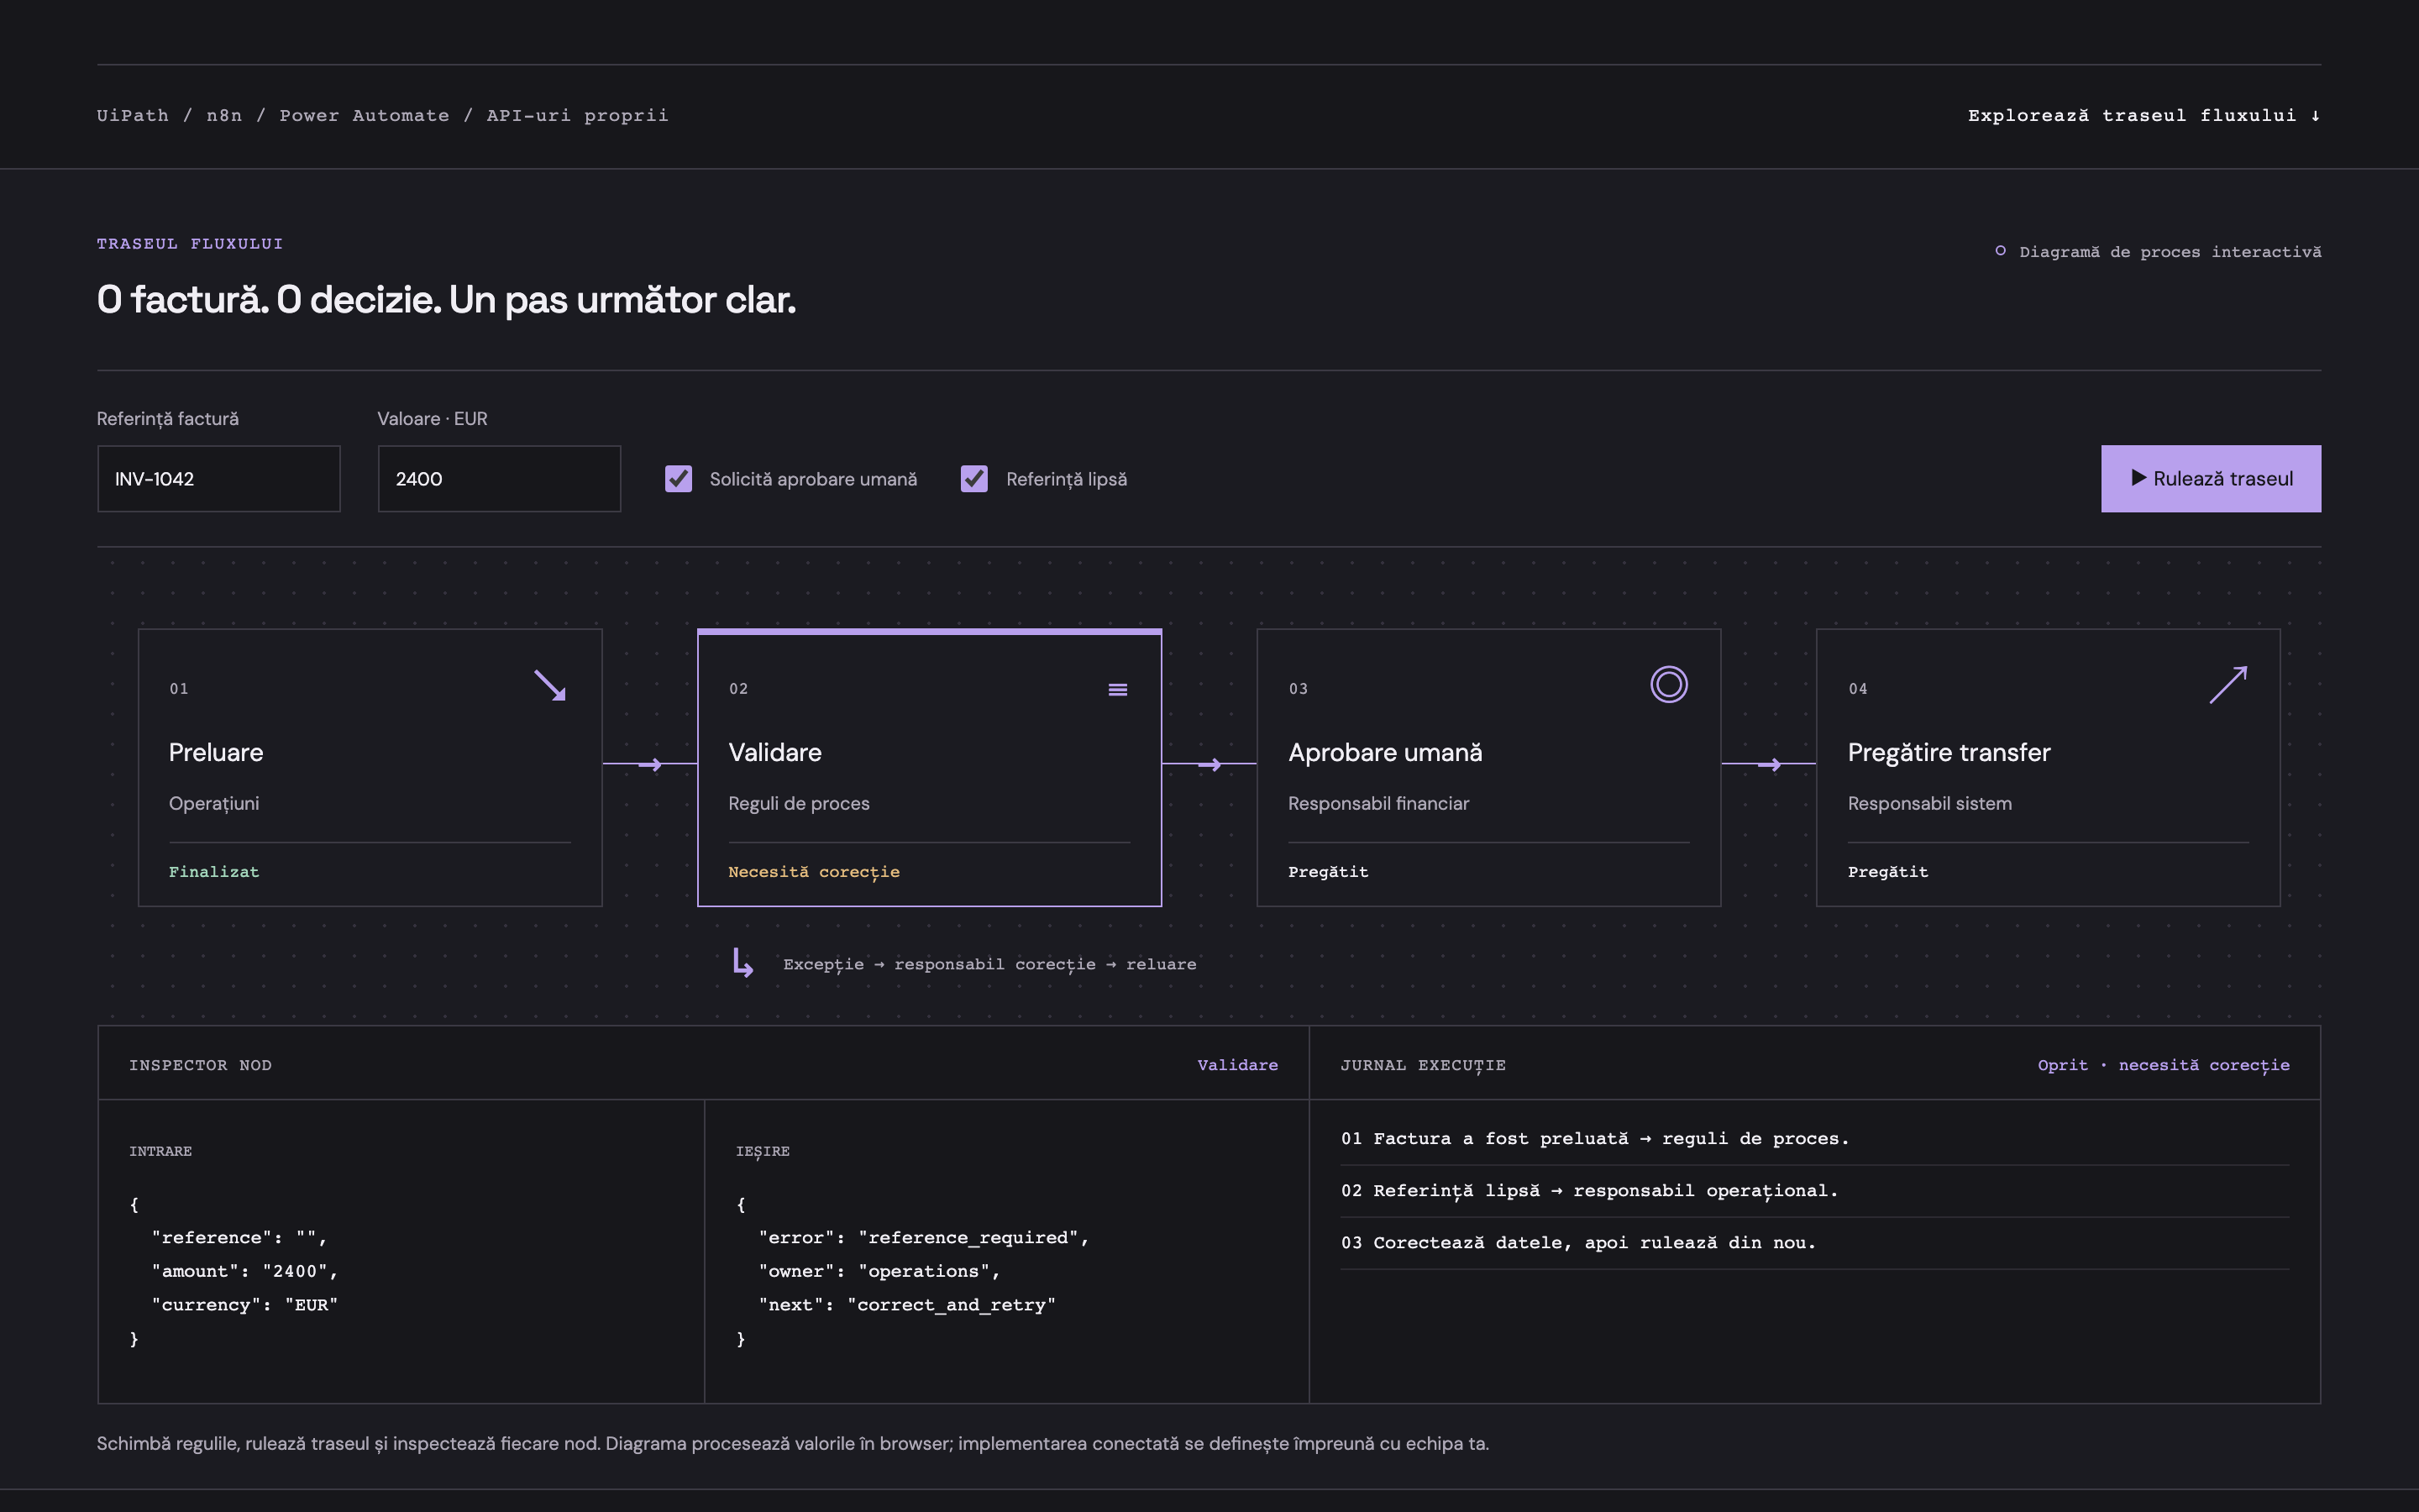Select the 01 Preluare node card

pyautogui.click(x=370, y=768)
